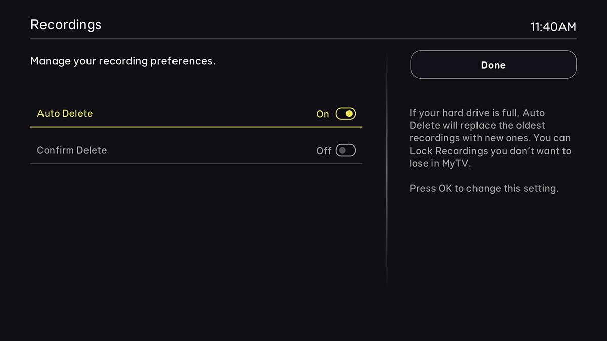Click the Done button
Viewport: 607px width, 341px height.
pos(493,65)
